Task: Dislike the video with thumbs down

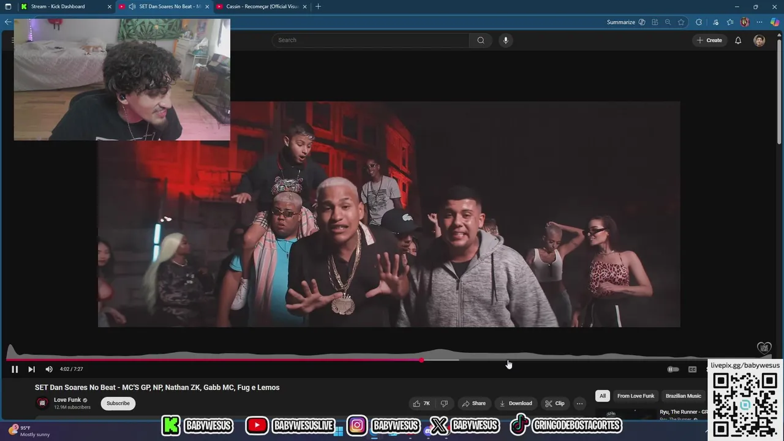Action: click(x=444, y=404)
